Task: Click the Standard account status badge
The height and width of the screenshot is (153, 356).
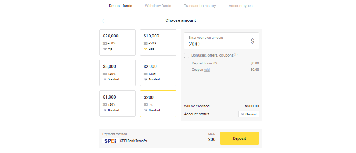Action: [249, 114]
